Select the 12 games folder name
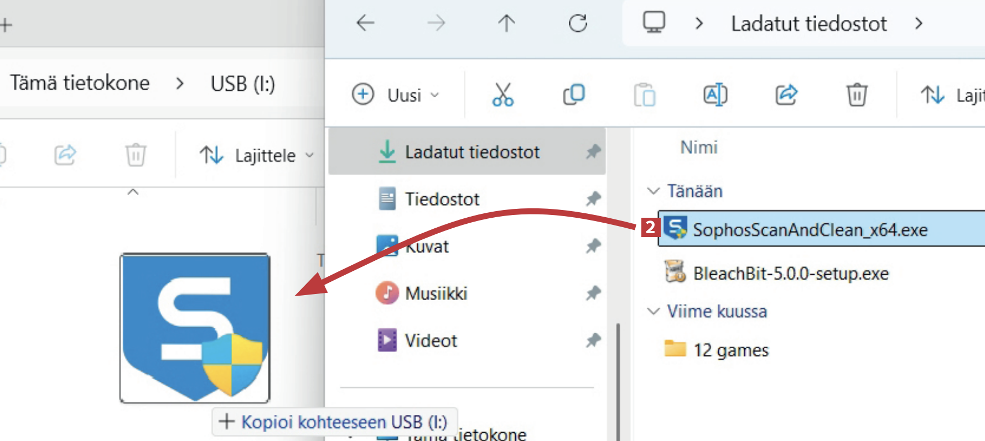 [731, 350]
